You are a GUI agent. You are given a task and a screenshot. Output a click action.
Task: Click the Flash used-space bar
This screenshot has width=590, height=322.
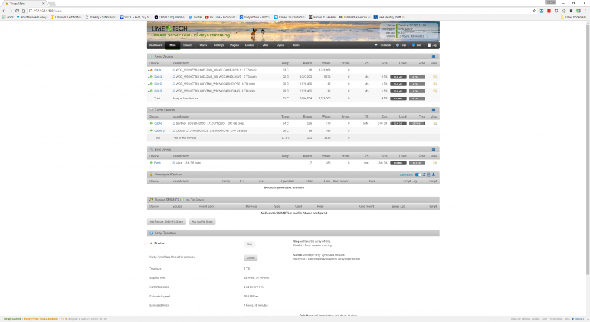pyautogui.click(x=398, y=163)
